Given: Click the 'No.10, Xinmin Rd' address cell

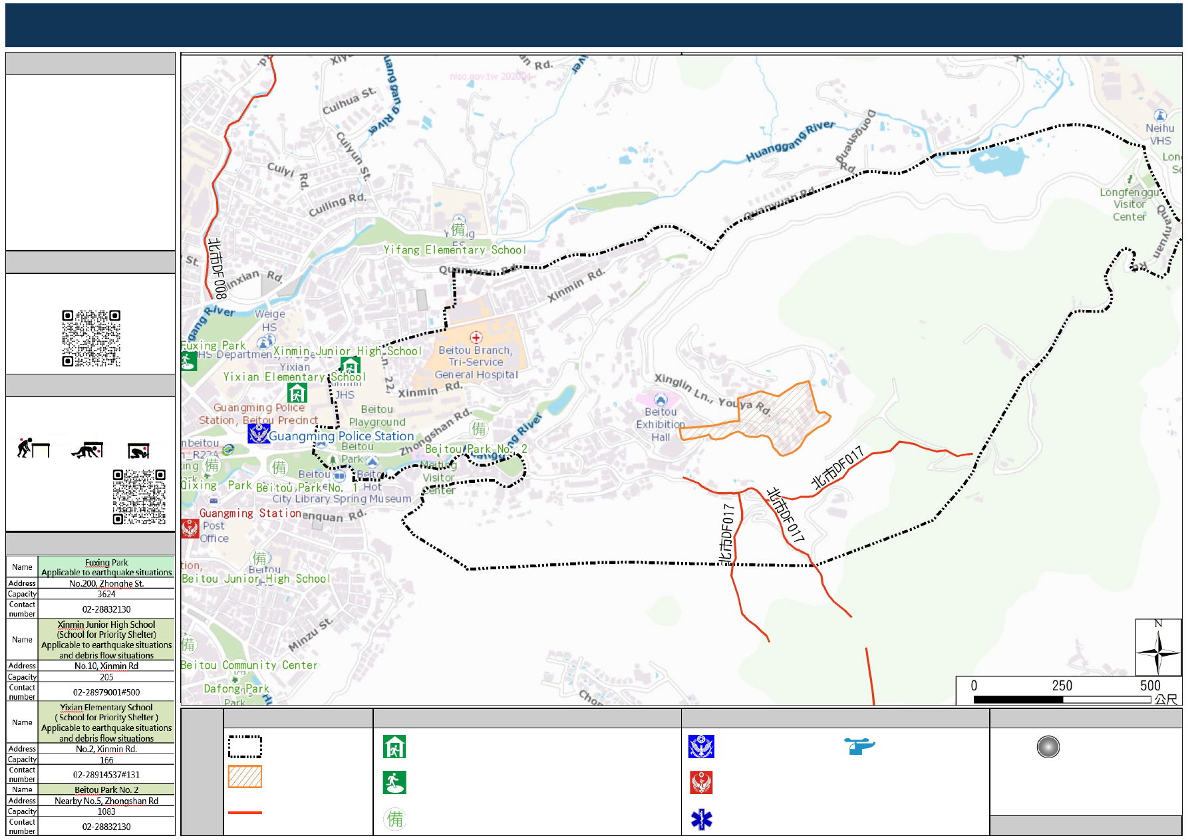Looking at the screenshot, I should coord(106,666).
